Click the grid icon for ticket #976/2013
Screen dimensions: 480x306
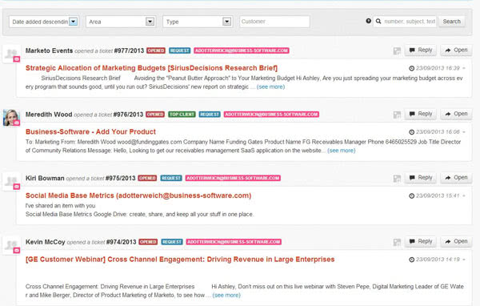coord(397,115)
